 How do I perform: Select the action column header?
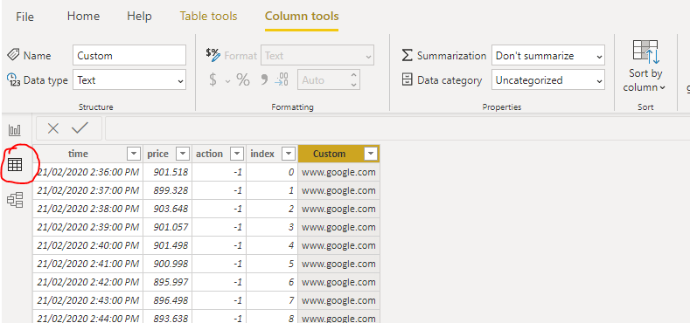(x=210, y=154)
